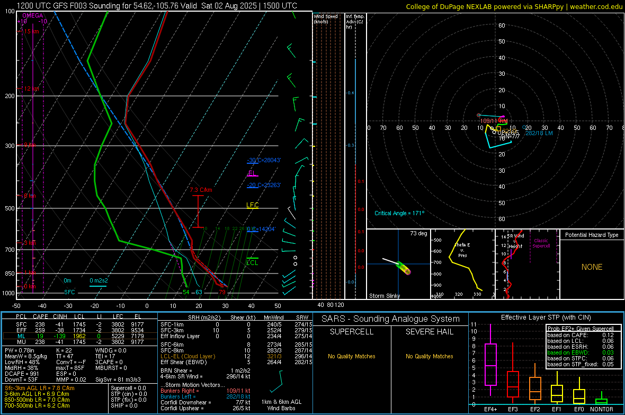The width and height of the screenshot is (625, 415).
Task: Click the "Potential Hazard Type" header
Action: point(592,235)
